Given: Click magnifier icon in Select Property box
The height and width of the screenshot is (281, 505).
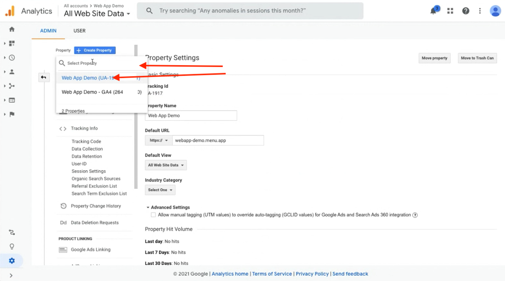Looking at the screenshot, I should click(62, 63).
